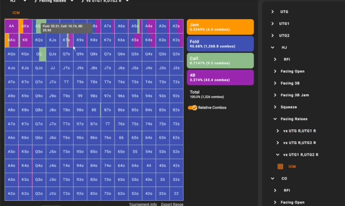Collapse vs UTG1 R,UTG2 R node

point(278,155)
